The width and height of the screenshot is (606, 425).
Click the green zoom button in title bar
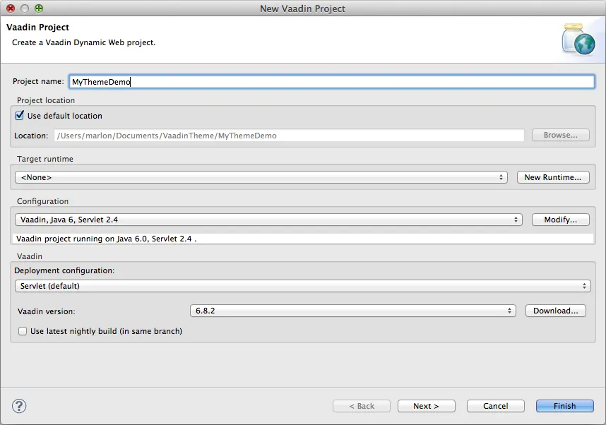[x=38, y=8]
